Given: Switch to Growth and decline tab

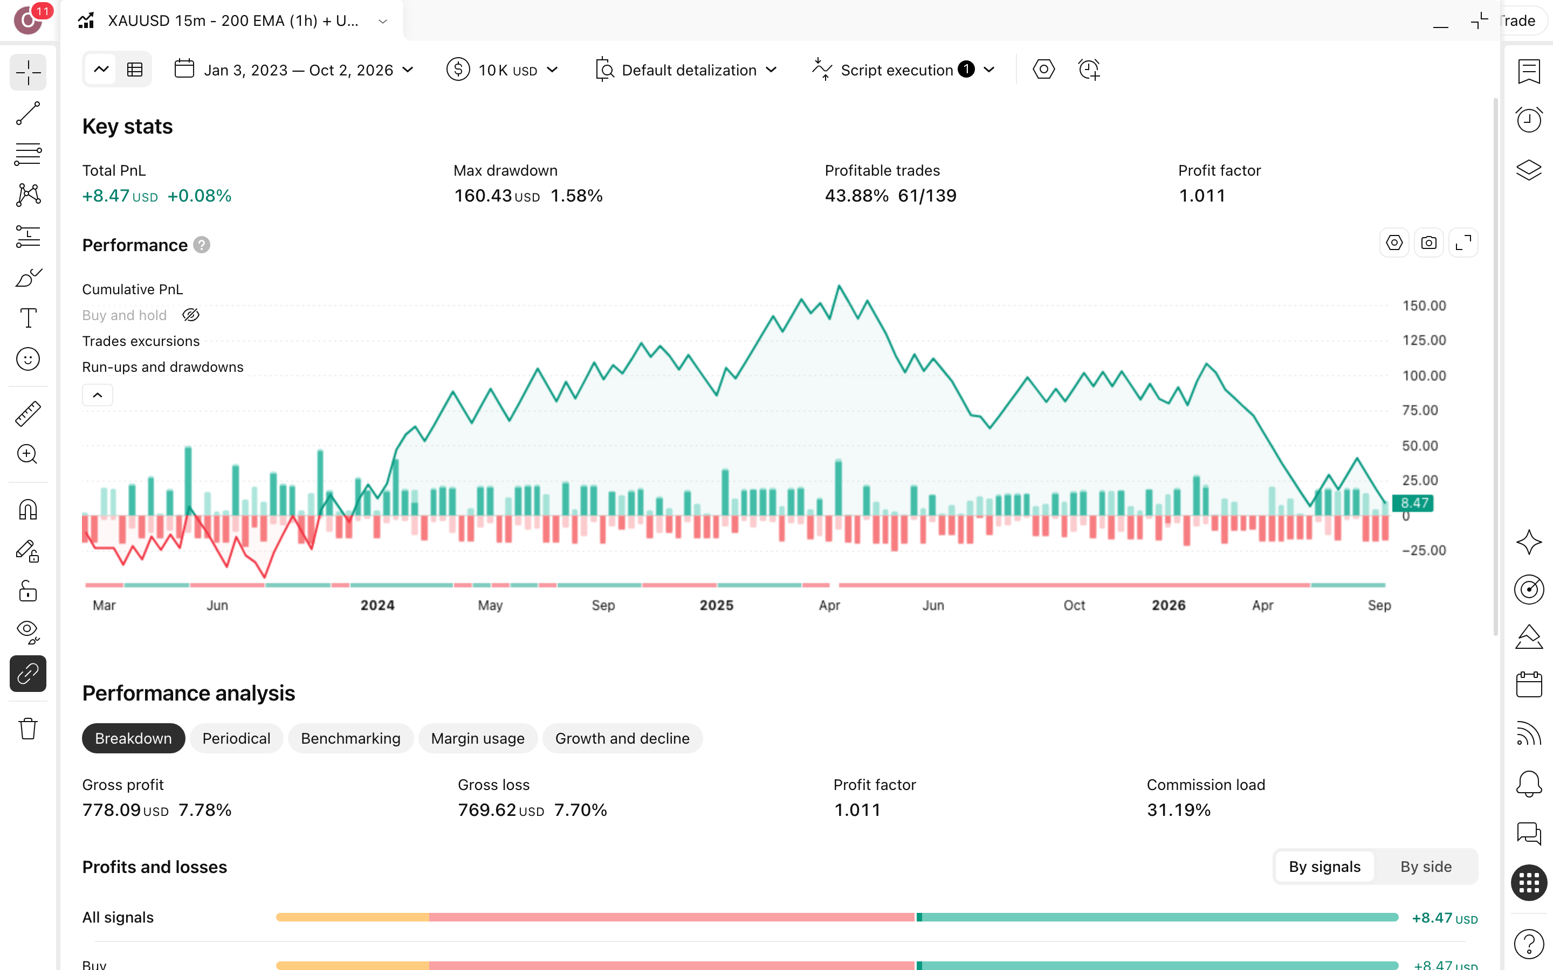Looking at the screenshot, I should (622, 738).
